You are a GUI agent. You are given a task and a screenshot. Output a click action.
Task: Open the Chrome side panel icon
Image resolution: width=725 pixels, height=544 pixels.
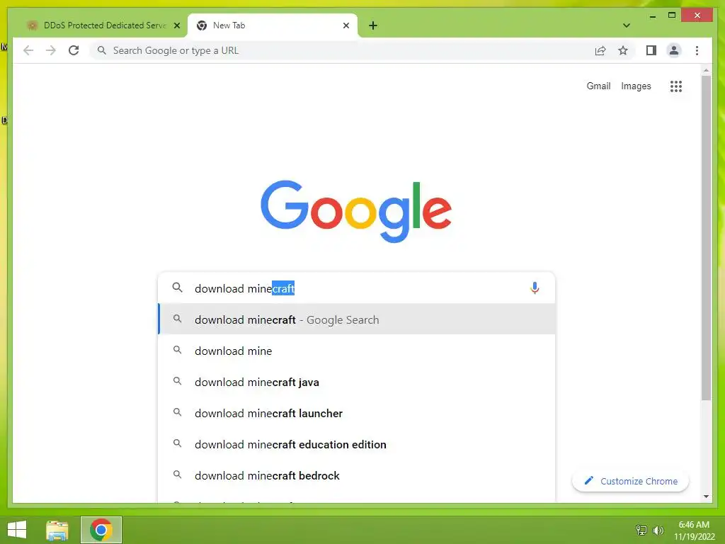(651, 50)
